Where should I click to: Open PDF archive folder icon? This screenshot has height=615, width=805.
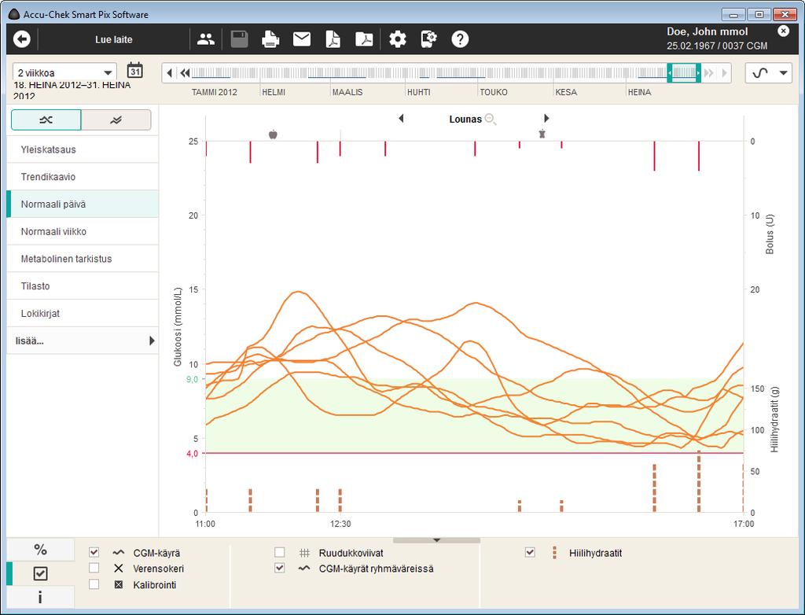pos(364,39)
